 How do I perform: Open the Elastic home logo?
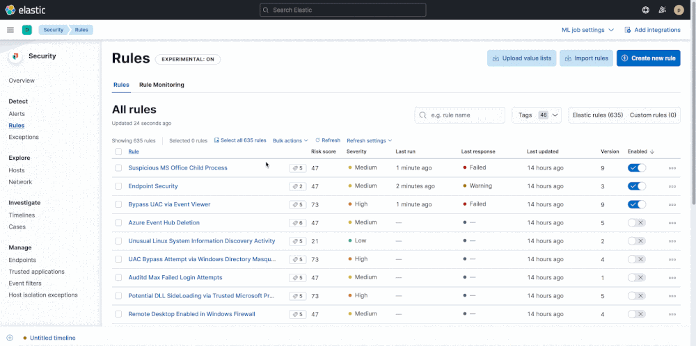pos(25,10)
